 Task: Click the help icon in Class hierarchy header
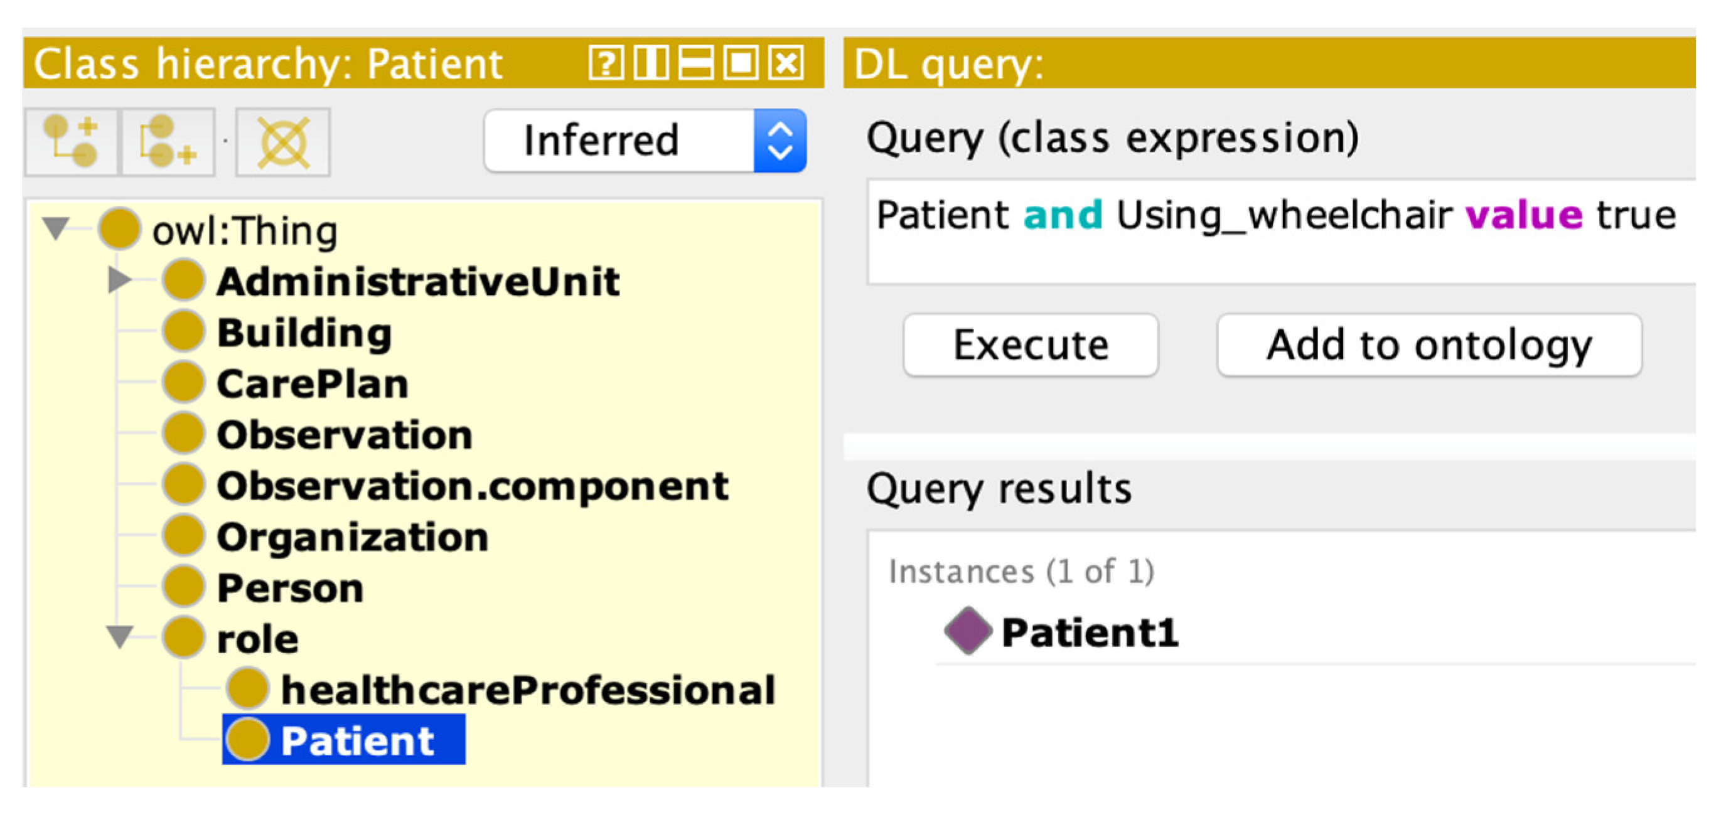[606, 63]
